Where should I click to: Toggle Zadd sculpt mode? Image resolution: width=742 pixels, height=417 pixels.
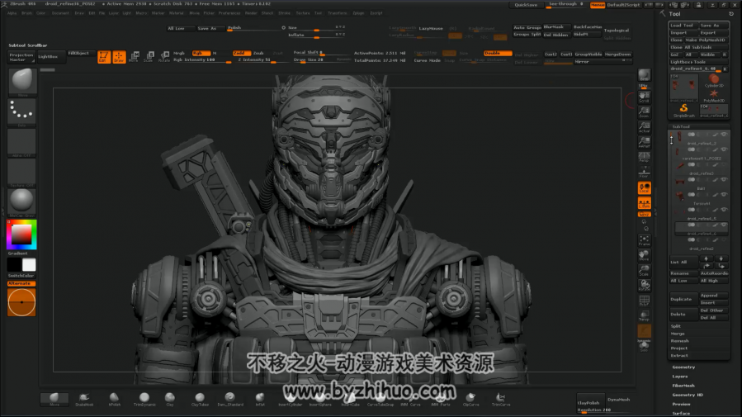tap(241, 53)
